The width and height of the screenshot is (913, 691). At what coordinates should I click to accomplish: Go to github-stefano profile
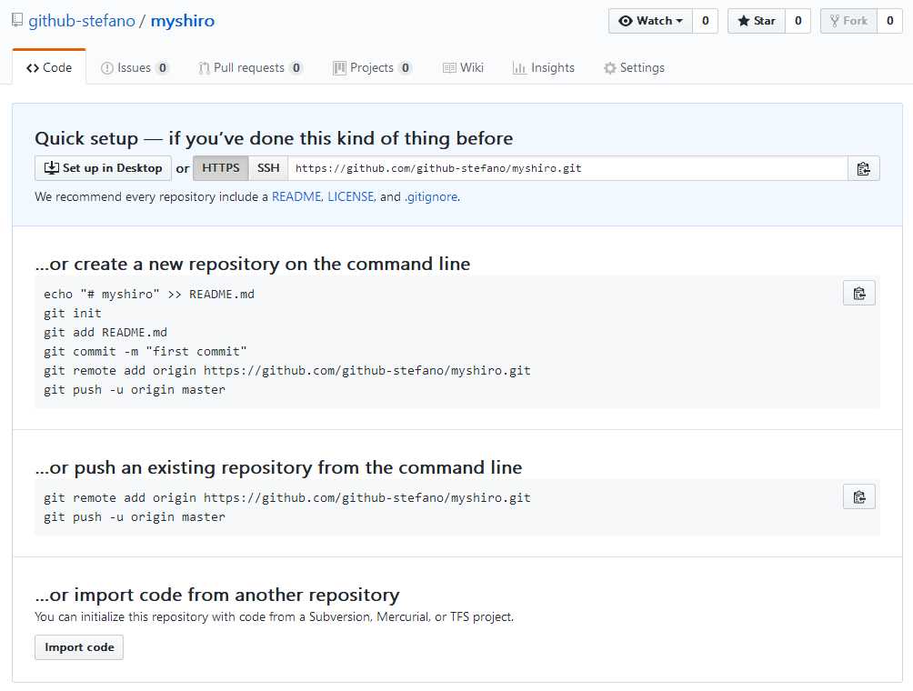tap(82, 21)
